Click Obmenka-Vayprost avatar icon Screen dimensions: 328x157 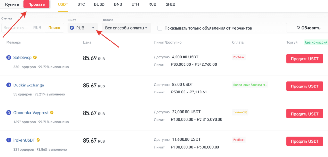(9, 113)
